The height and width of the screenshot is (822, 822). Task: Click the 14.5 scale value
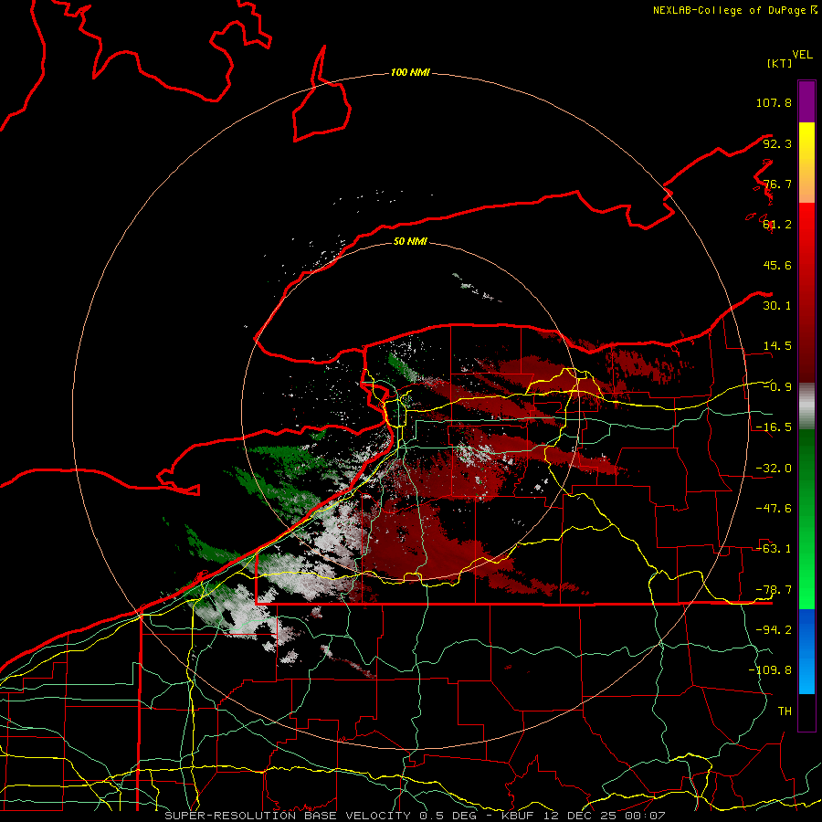click(777, 346)
